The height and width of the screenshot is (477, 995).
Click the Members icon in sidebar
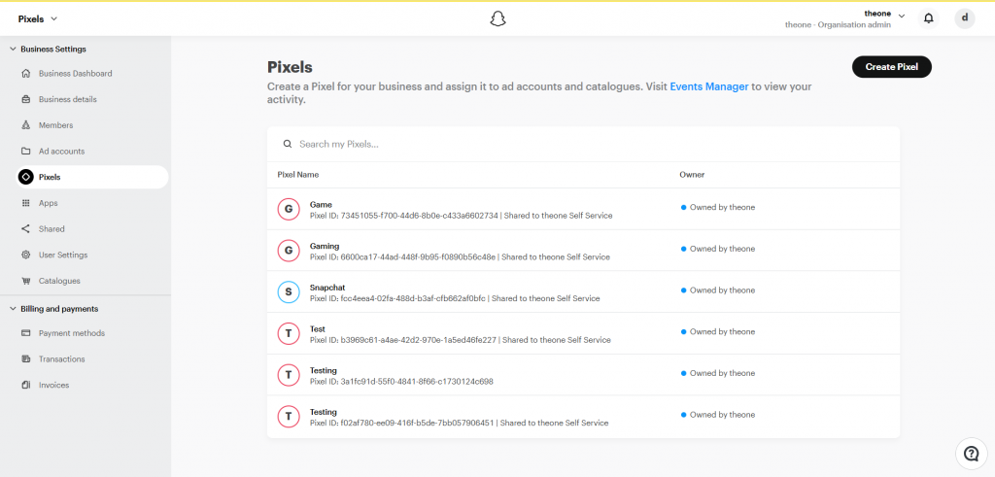(x=26, y=125)
